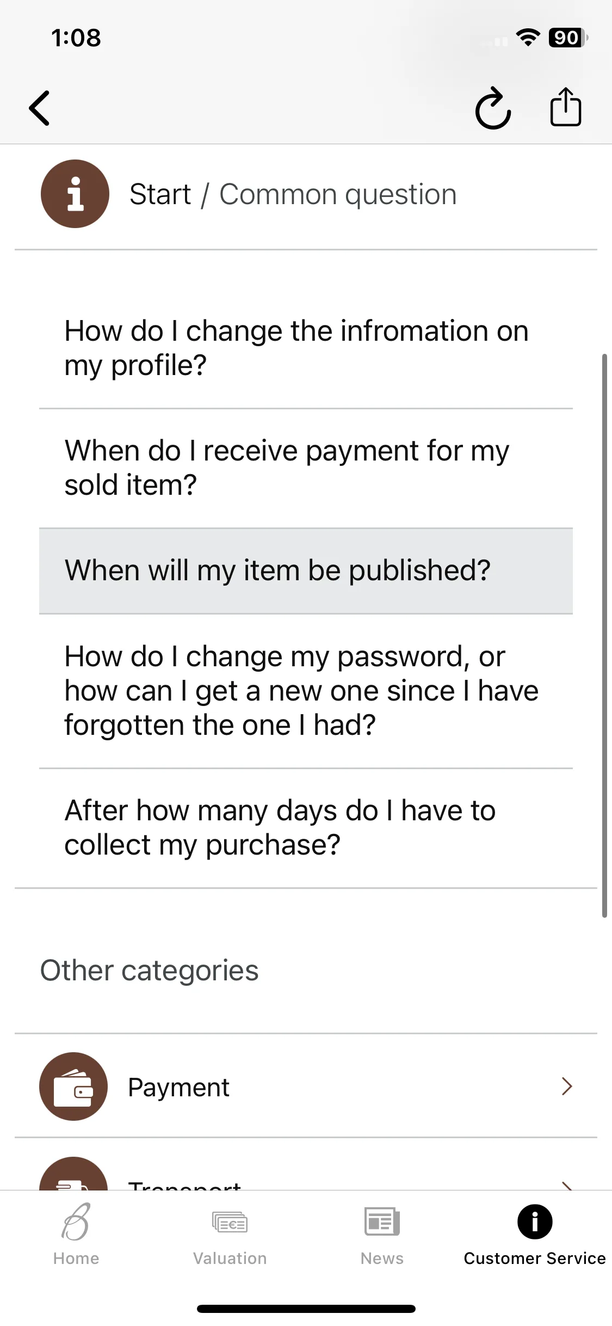The image size is (612, 1326).
Task: Select the Customer Service tab
Action: pyautogui.click(x=535, y=1235)
